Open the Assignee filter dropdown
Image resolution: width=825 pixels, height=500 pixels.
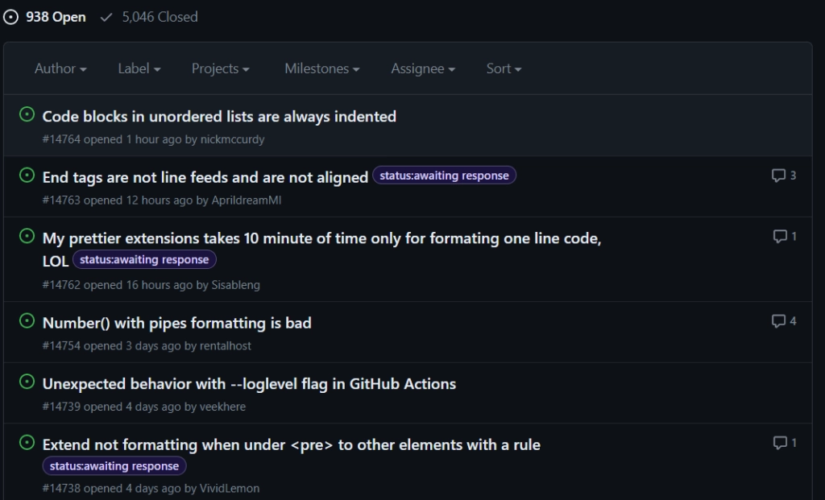423,69
